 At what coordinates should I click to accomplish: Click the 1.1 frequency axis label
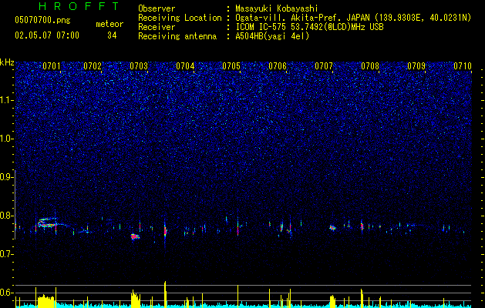(x=7, y=100)
